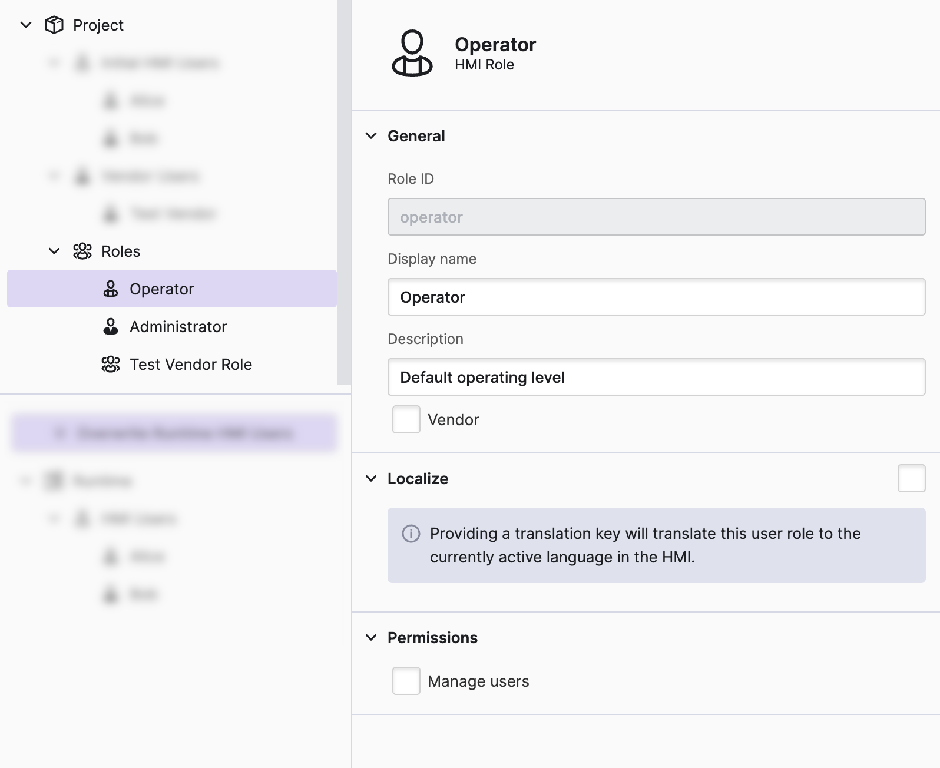Click the Roles group icon
Image resolution: width=940 pixels, height=768 pixels.
coord(82,251)
